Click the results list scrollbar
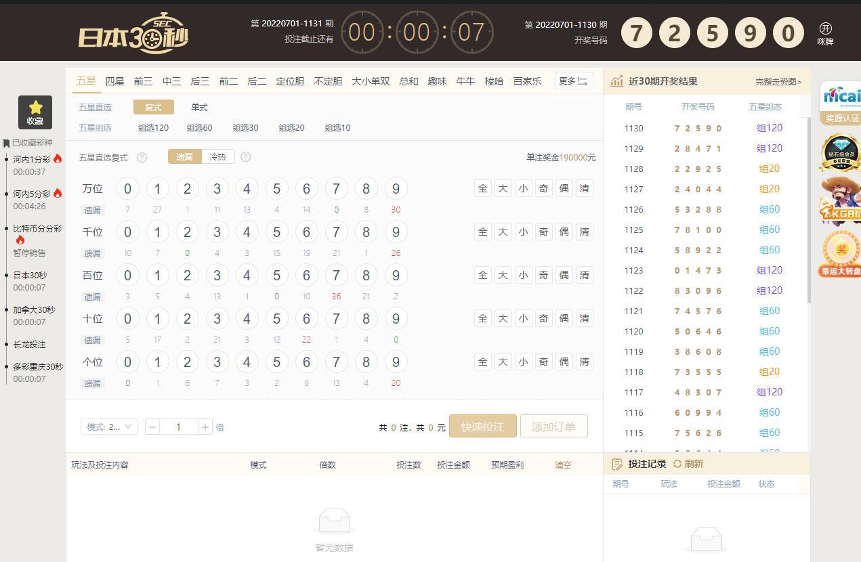The image size is (861, 562). [x=808, y=210]
